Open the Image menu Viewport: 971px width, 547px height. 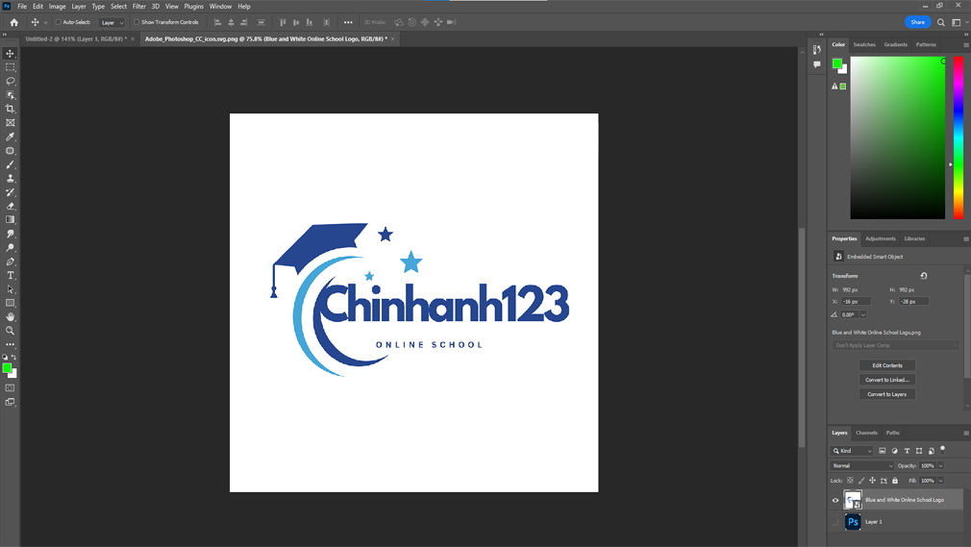(x=57, y=6)
